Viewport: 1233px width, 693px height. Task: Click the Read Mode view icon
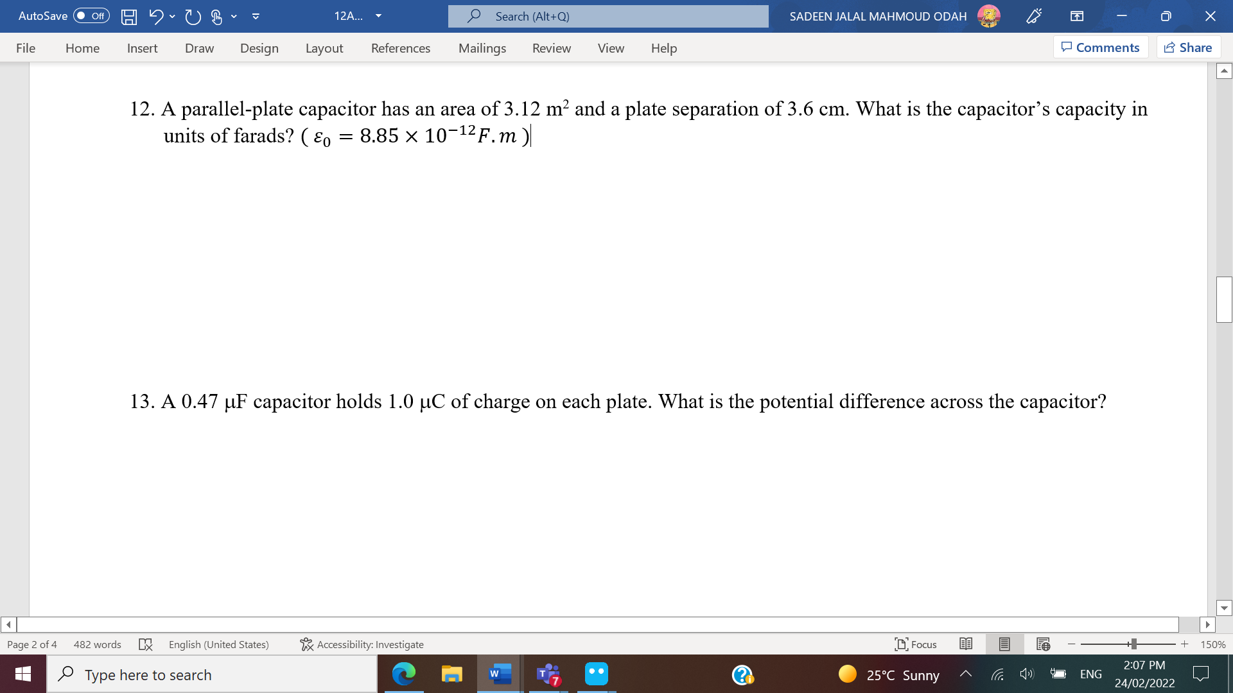pyautogui.click(x=965, y=644)
